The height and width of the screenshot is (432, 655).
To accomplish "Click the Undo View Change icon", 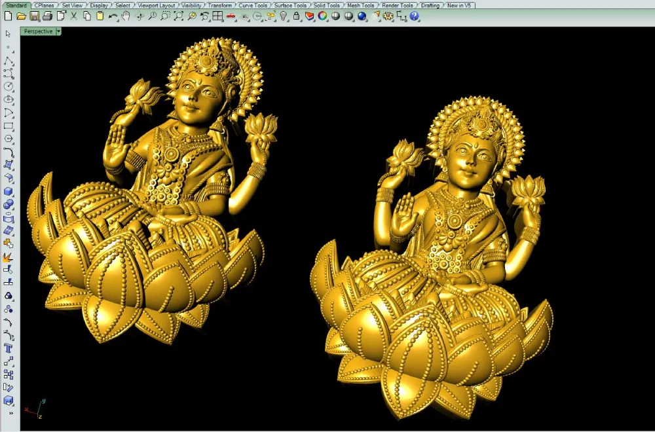I will [204, 16].
